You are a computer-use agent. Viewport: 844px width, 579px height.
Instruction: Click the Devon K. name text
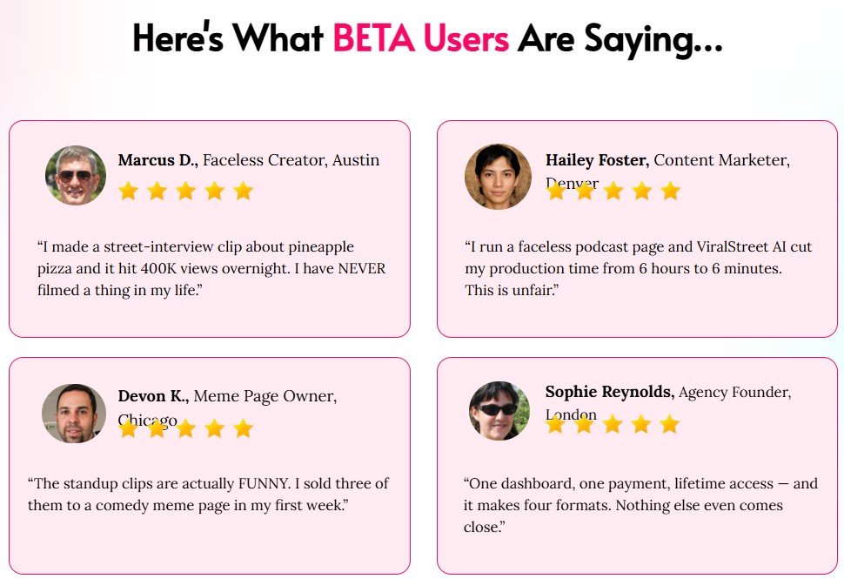(x=153, y=396)
